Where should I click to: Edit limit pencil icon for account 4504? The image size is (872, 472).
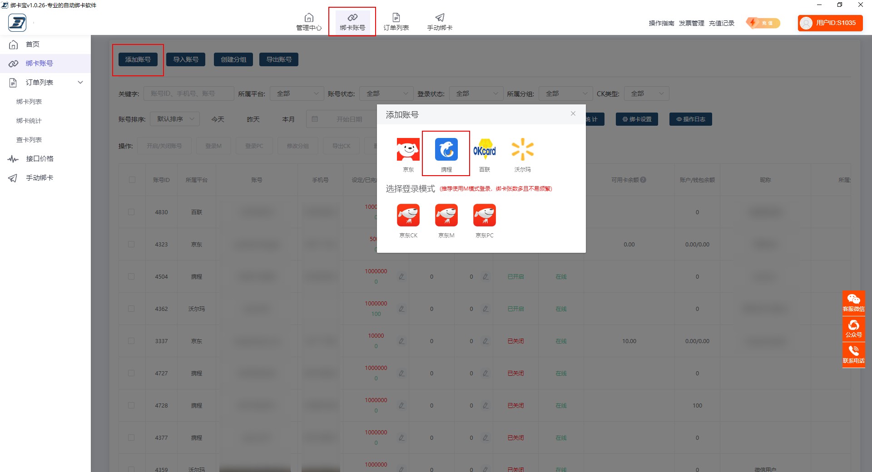click(401, 276)
